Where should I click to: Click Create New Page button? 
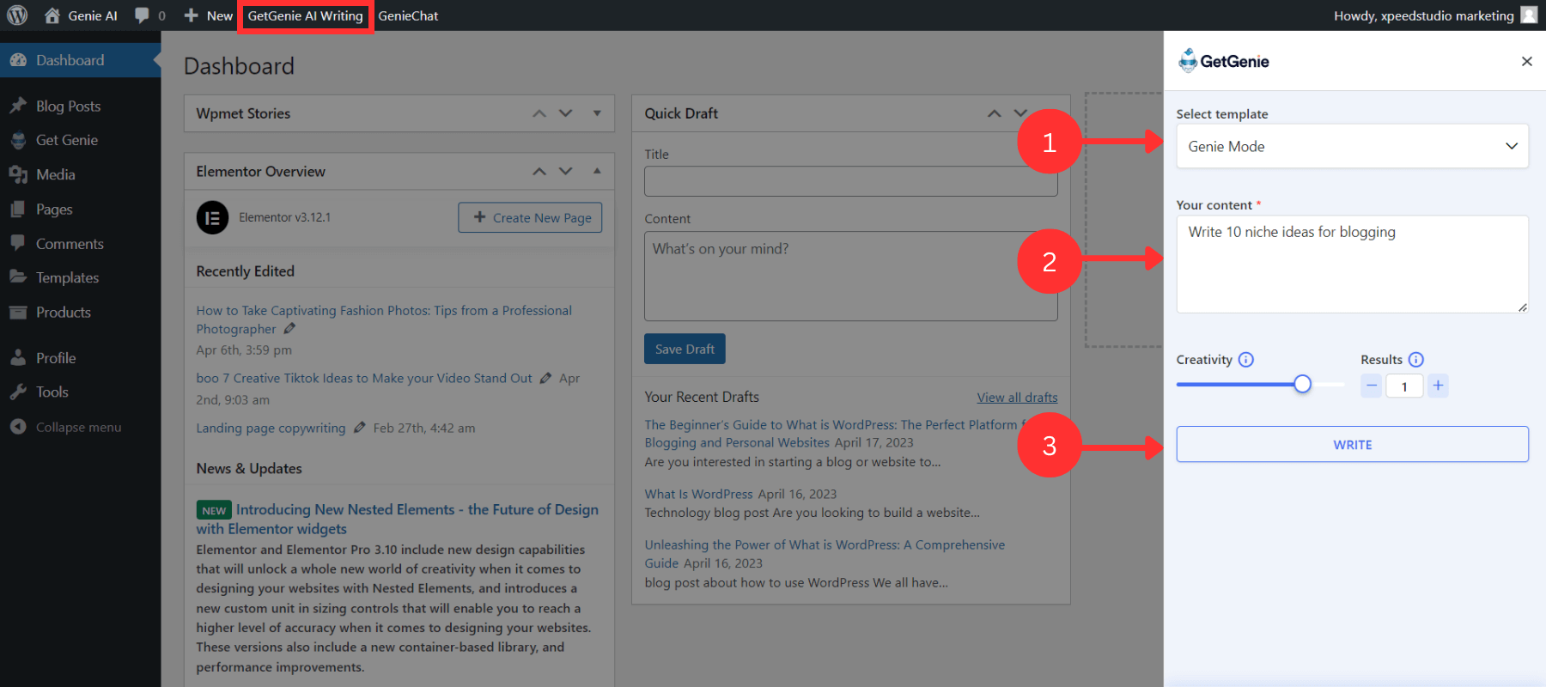pyautogui.click(x=530, y=217)
